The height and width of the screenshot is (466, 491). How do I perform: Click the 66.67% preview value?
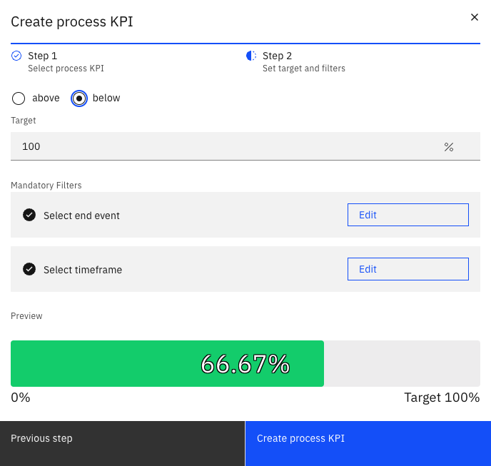pyautogui.click(x=246, y=364)
